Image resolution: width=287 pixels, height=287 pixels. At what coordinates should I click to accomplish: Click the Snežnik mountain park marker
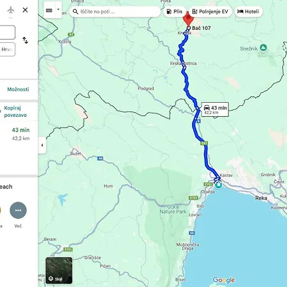coord(263,47)
